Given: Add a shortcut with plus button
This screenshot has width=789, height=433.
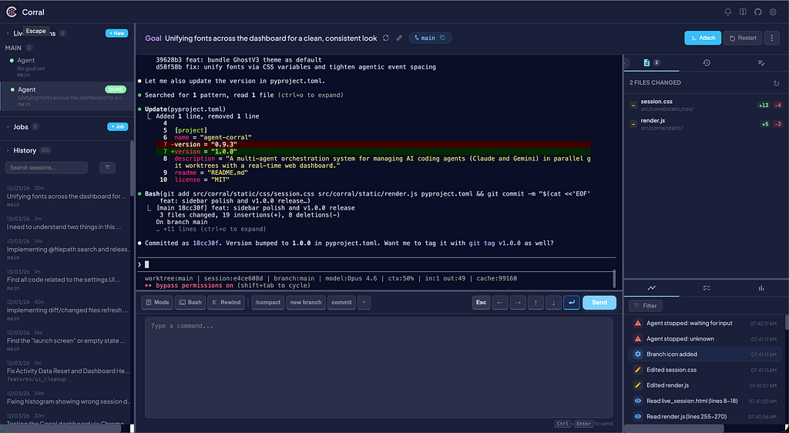Looking at the screenshot, I should (364, 302).
